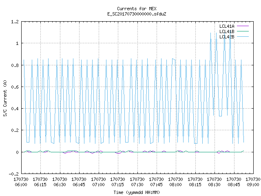Click the x-axis tick label 08:45
This screenshot has height=196, width=261.
coord(234,185)
